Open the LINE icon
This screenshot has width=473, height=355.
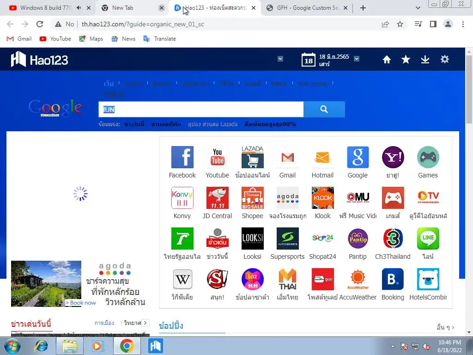click(428, 239)
